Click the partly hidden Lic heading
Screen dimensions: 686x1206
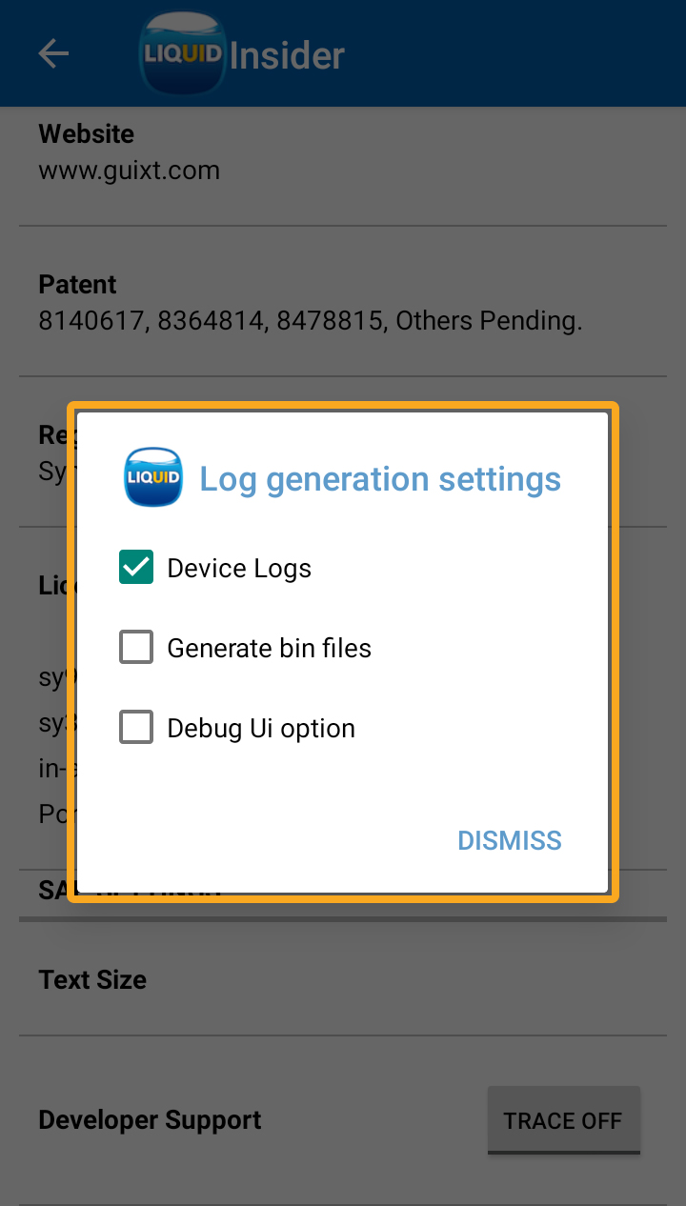point(54,585)
